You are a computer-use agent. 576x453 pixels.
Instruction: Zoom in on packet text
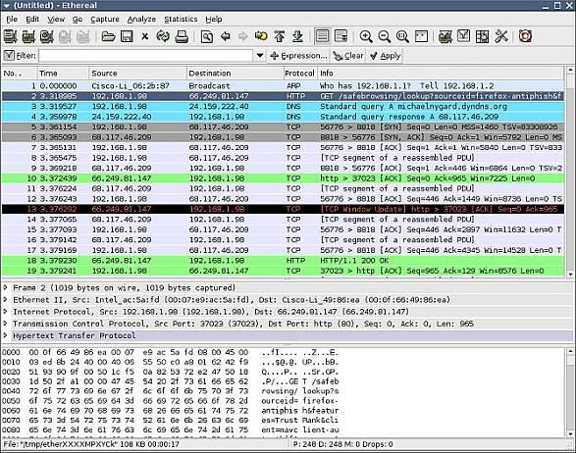pos(366,36)
